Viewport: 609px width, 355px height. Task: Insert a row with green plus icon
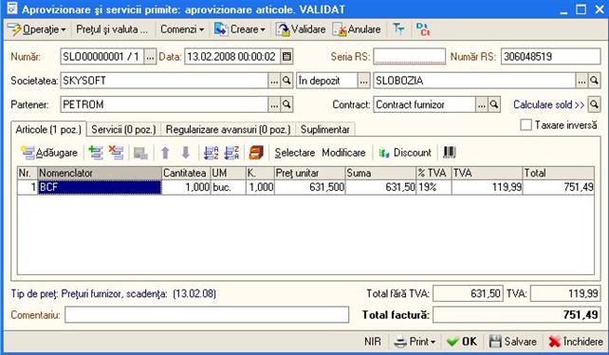[96, 153]
